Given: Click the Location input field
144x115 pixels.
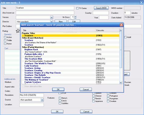Looking at the screenshot, I should pyautogui.click(x=32, y=105).
